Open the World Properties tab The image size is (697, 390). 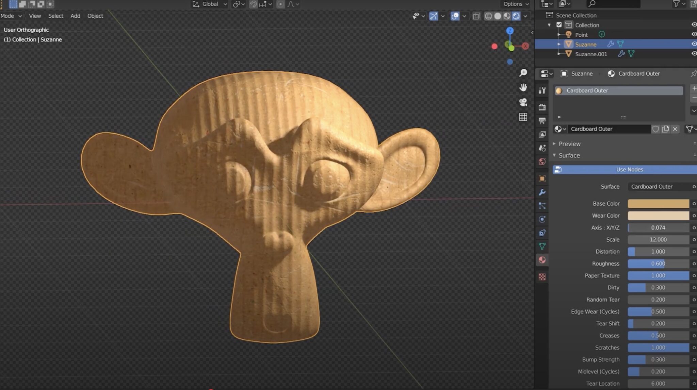tap(542, 162)
